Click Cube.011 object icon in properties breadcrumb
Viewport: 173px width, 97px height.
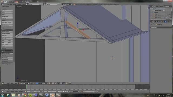coord(157,24)
